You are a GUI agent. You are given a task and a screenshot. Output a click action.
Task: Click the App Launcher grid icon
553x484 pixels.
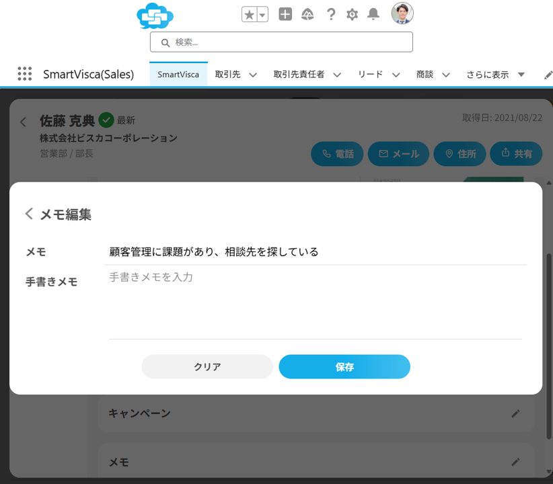click(x=25, y=74)
